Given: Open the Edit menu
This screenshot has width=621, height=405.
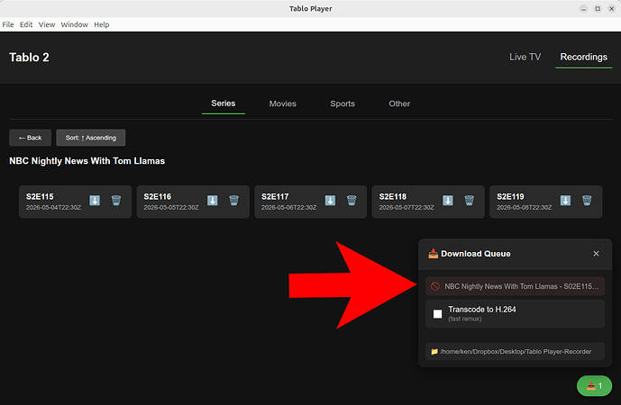Looking at the screenshot, I should coord(26,24).
